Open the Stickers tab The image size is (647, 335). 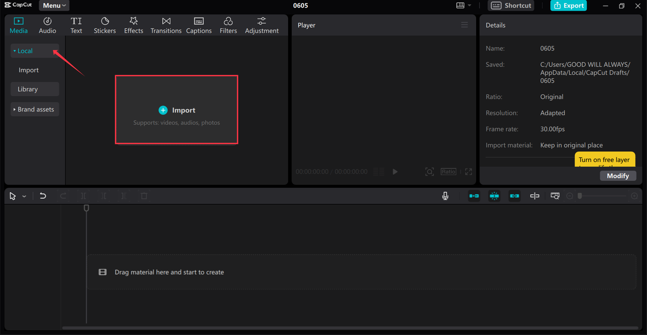click(105, 25)
